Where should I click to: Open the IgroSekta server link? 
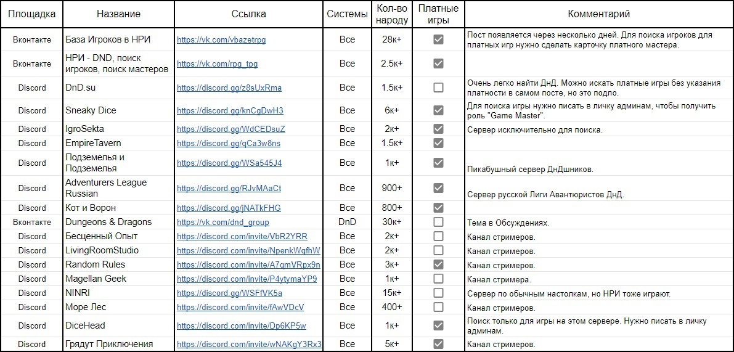click(231, 129)
